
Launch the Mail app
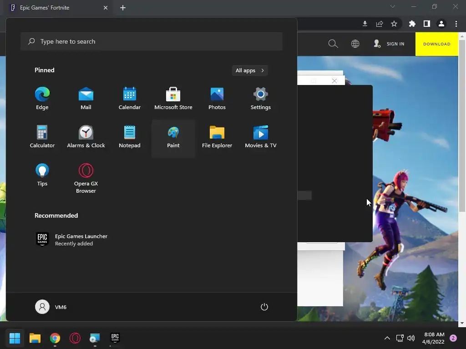click(86, 99)
